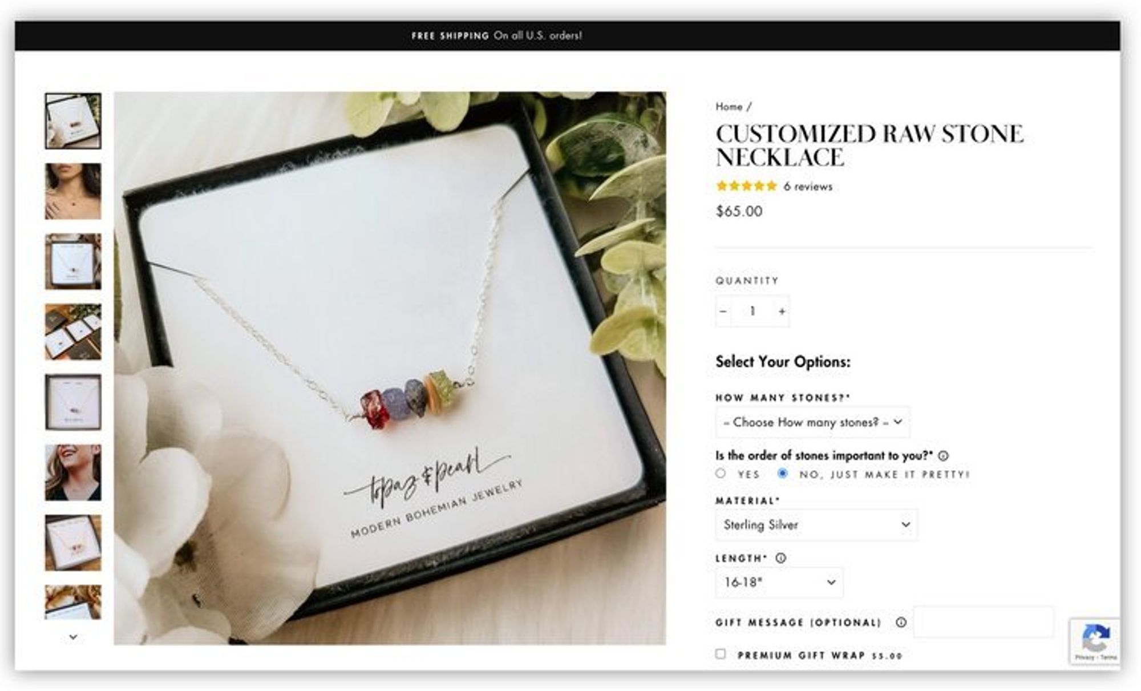Click the five-star rating icons
This screenshot has width=1141, height=691.
[x=746, y=186]
